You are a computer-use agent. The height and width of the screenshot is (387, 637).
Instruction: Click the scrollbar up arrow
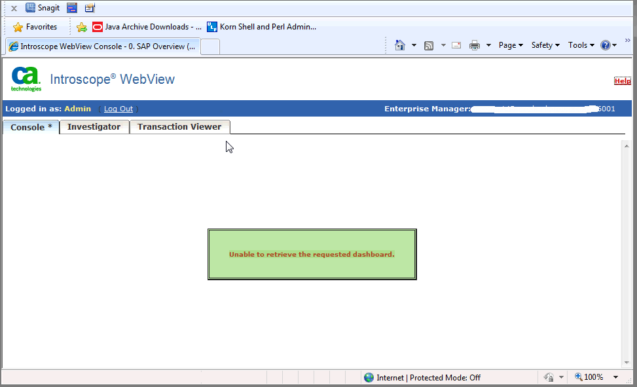627,146
